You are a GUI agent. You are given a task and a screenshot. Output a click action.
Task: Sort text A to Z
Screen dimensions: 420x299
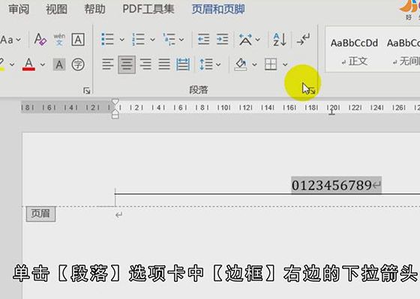pyautogui.click(x=280, y=40)
